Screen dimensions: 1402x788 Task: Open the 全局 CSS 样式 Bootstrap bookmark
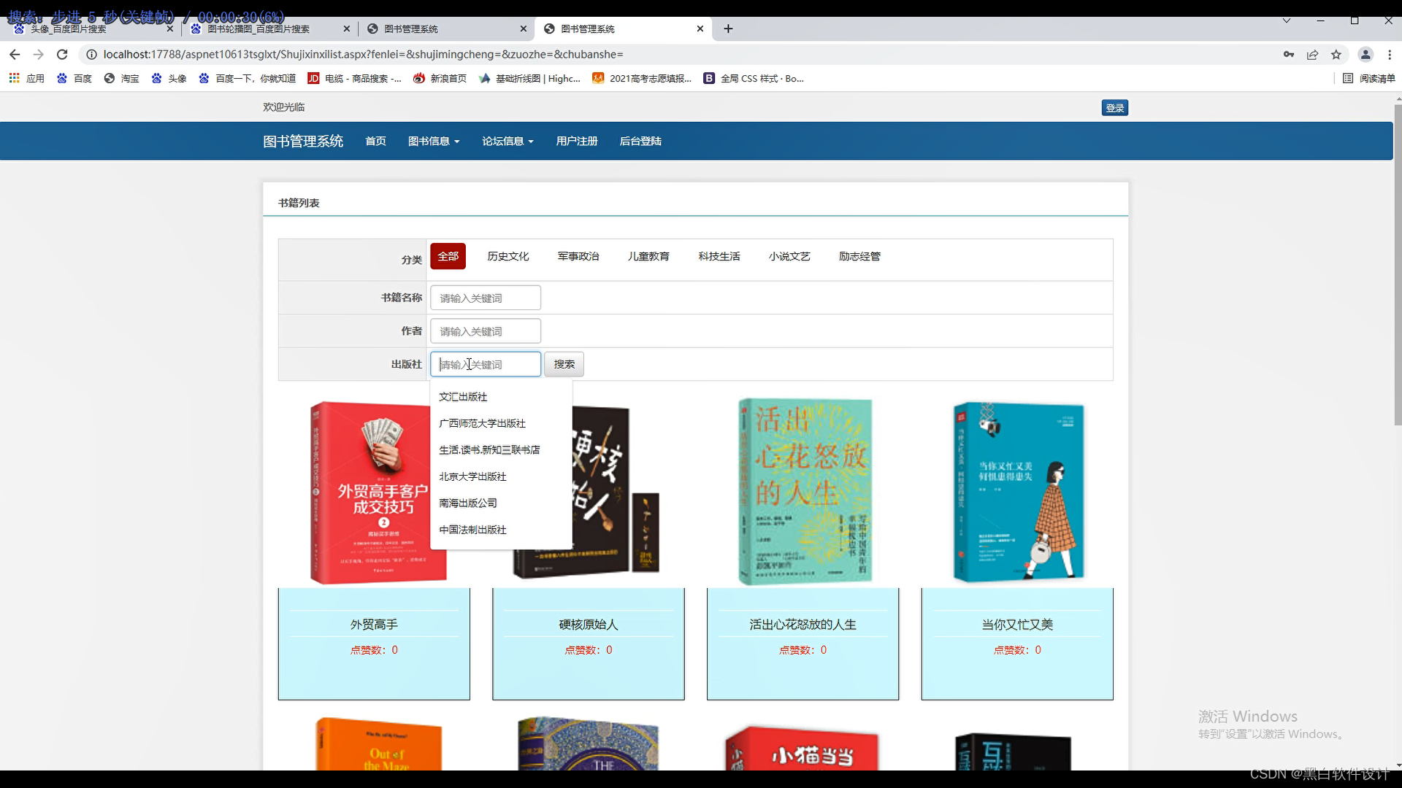pos(754,78)
